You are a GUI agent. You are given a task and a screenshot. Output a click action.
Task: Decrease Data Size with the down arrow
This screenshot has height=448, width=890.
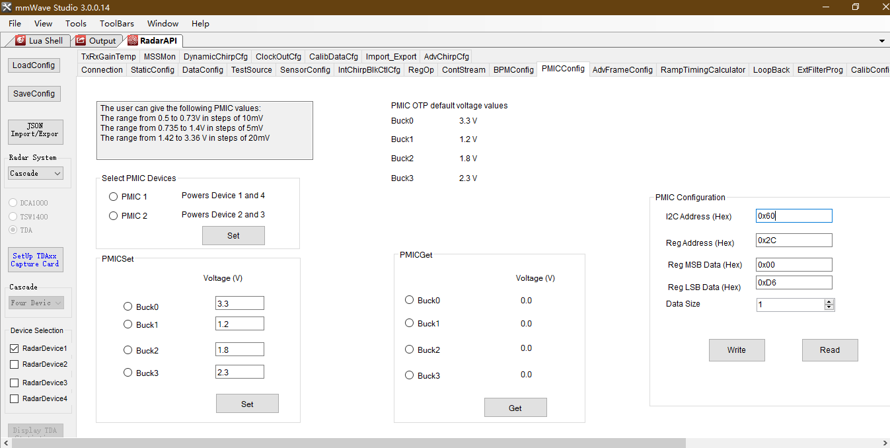[829, 307]
